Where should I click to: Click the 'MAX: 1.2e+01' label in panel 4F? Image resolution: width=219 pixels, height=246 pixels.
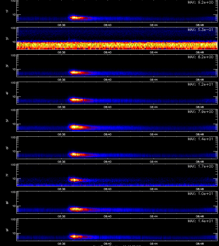pos(200,84)
